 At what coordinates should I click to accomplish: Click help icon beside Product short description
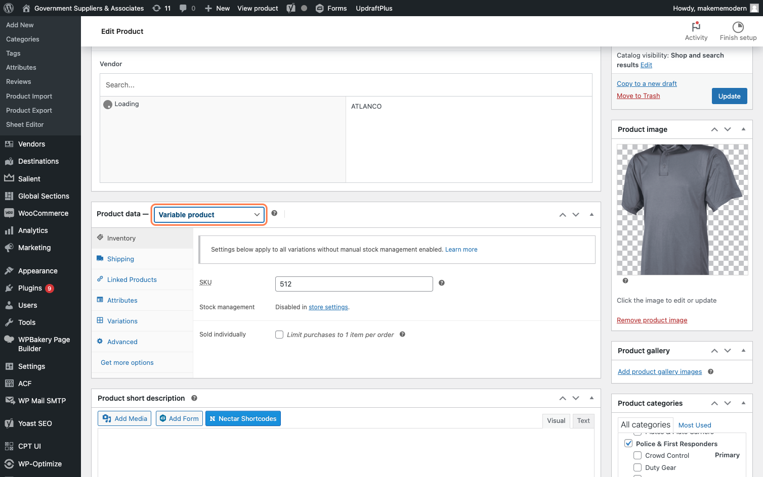coord(194,398)
